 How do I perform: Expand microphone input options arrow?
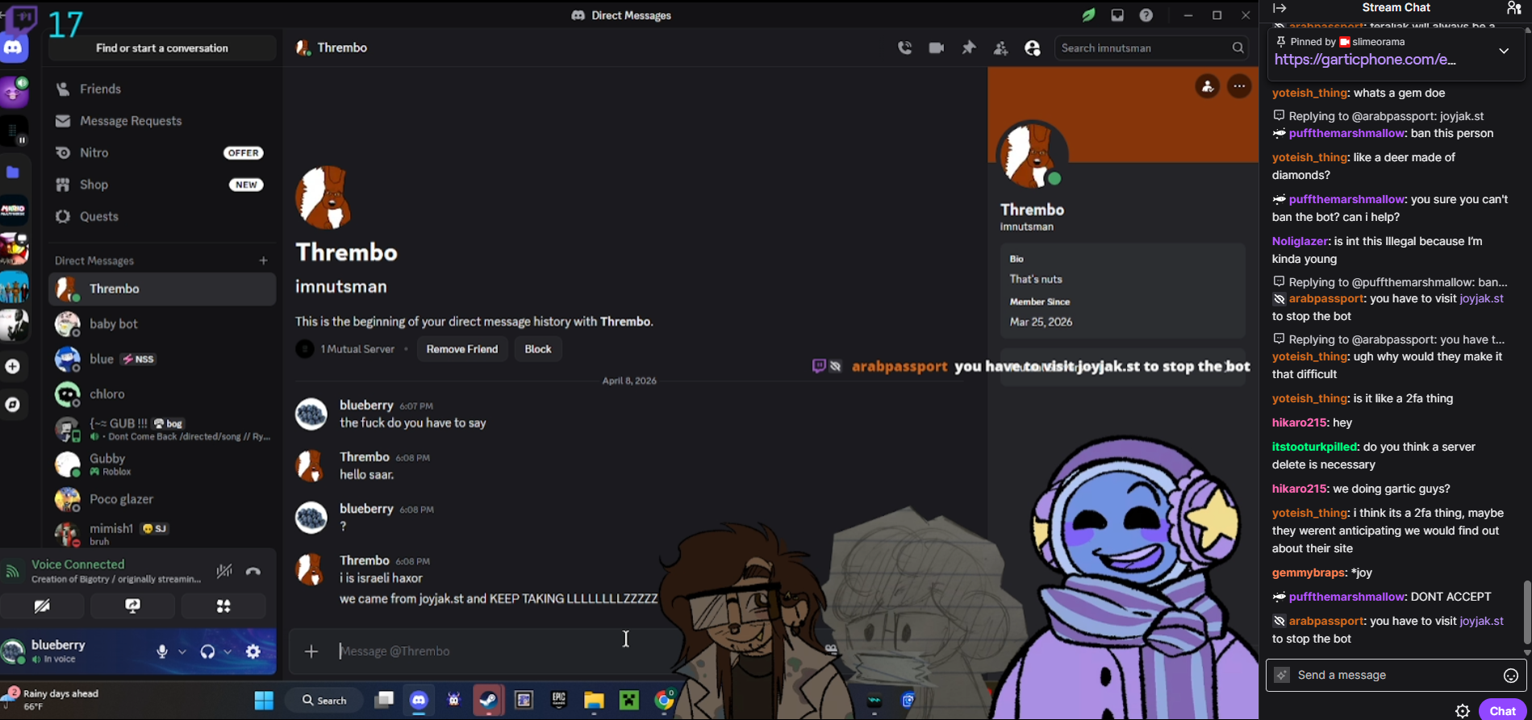182,651
